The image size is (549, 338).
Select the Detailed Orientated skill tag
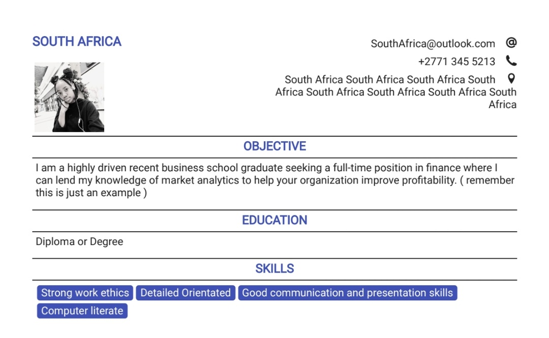[x=186, y=293]
